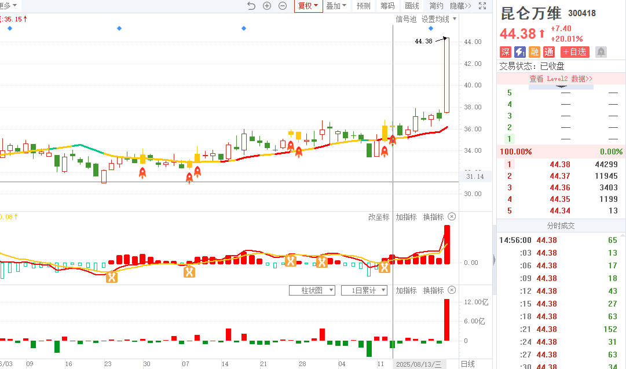Activate the 画线 drawing tool
626x369 pixels.
click(412, 6)
